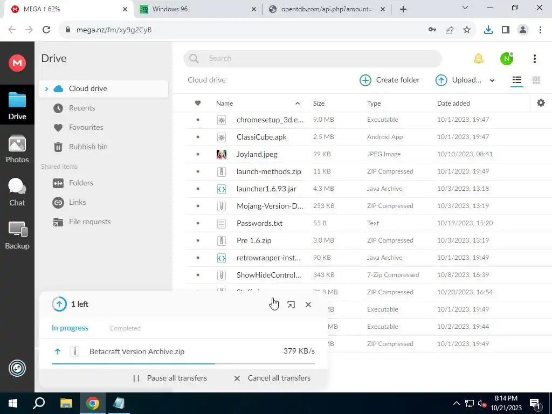The width and height of the screenshot is (552, 414).
Task: Open File Explorer from taskbar
Action: (66, 403)
